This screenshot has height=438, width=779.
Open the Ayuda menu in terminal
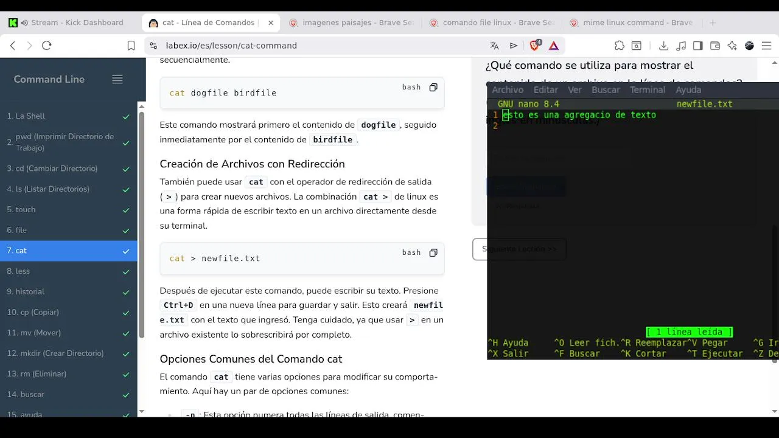click(x=688, y=89)
